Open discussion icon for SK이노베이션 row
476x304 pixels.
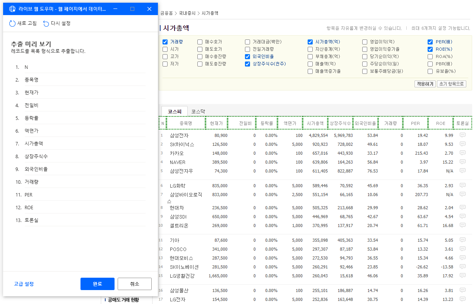coord(462,267)
